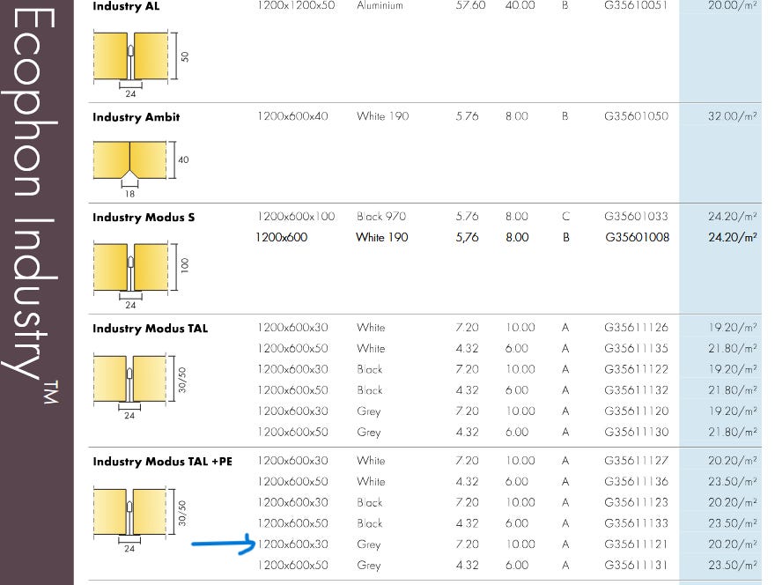Click the Industry AL profile diagram
The image size is (775, 585).
142,64
